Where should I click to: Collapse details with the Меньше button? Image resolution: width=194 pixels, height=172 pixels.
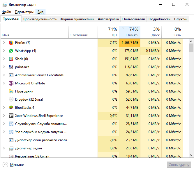pyautogui.click(x=13, y=165)
